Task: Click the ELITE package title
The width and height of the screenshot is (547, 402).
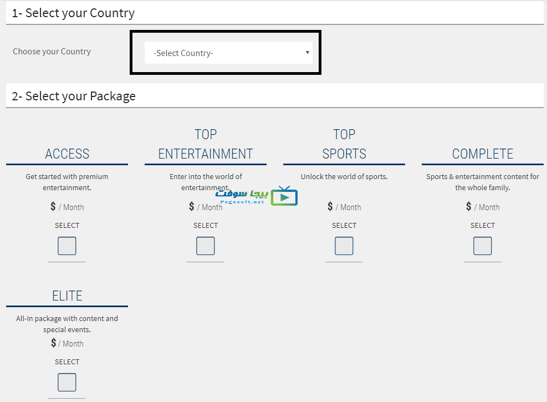Action: [x=67, y=296]
